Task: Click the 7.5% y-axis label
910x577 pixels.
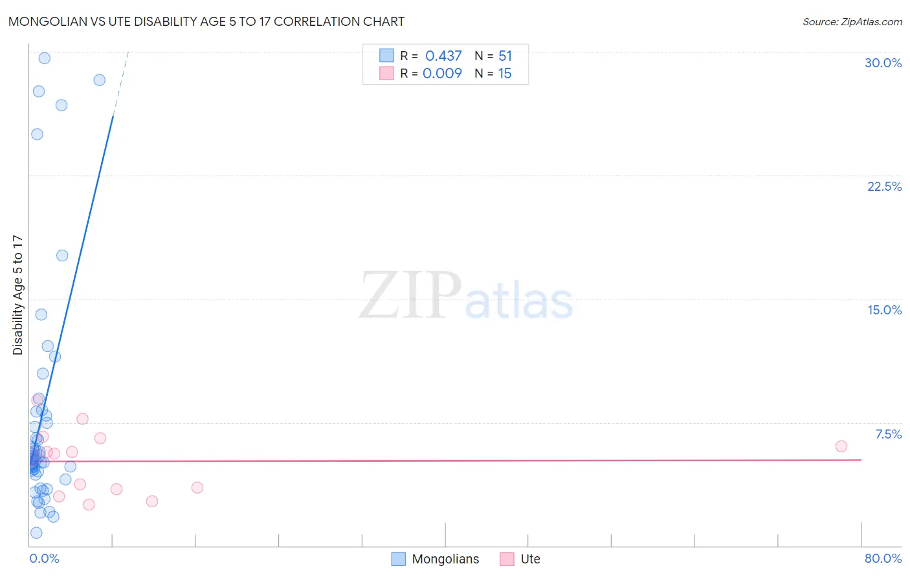Action: (x=888, y=434)
